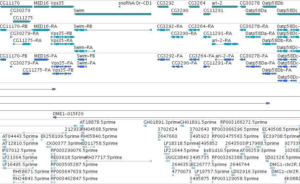The image size is (300, 184).
Task: Select EST AT04443.5prime
Action: [20, 136]
